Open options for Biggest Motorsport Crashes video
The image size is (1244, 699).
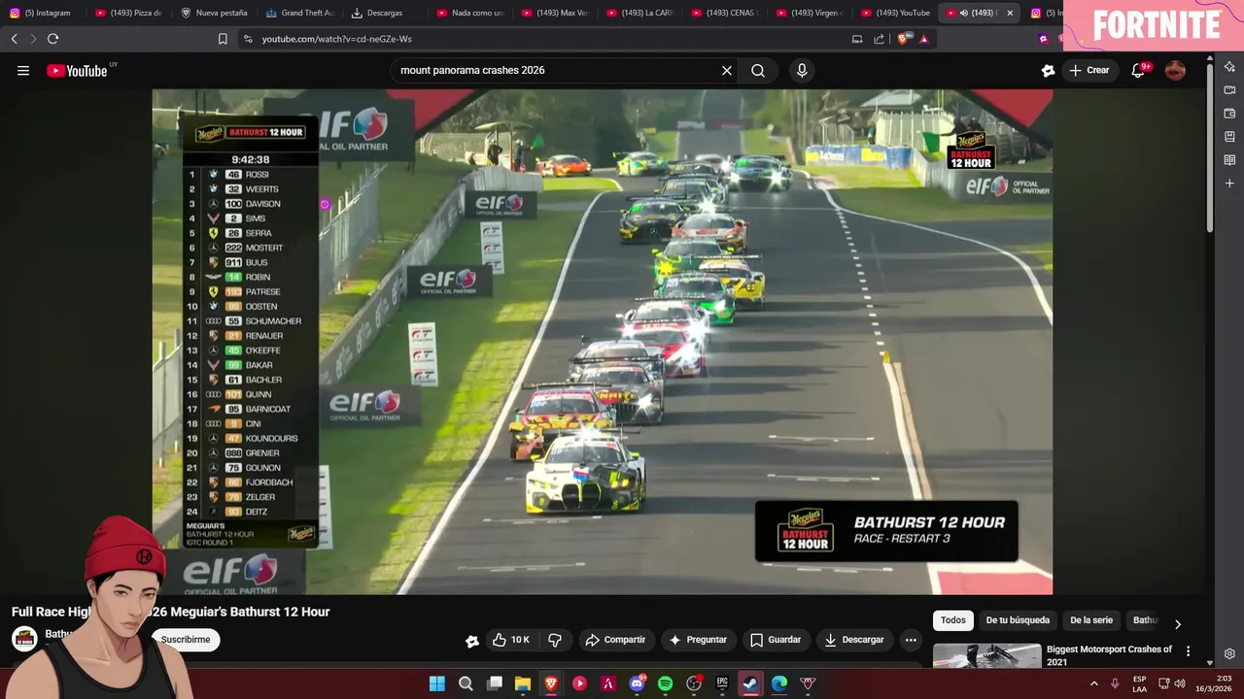[x=1188, y=651]
